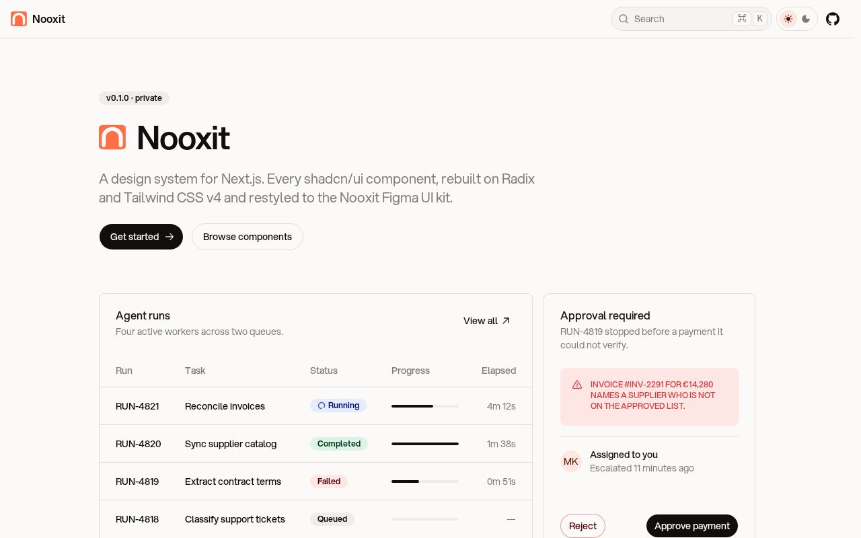Select the progress bar for RUN-4821
This screenshot has width=861, height=538.
tap(425, 406)
